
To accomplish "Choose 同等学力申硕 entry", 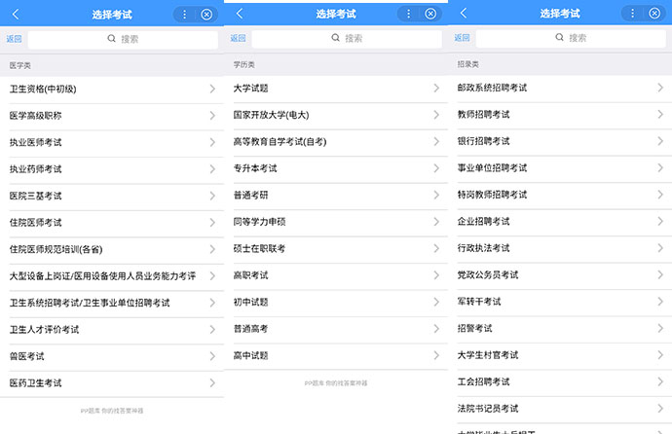I will pos(336,222).
